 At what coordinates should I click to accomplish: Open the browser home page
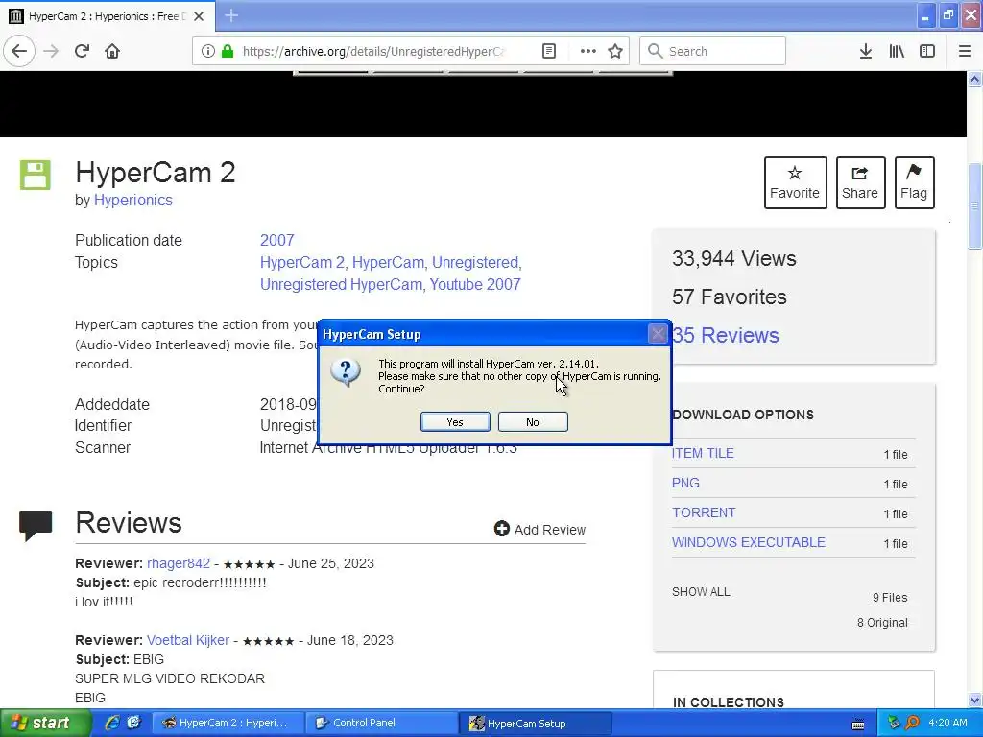click(112, 51)
